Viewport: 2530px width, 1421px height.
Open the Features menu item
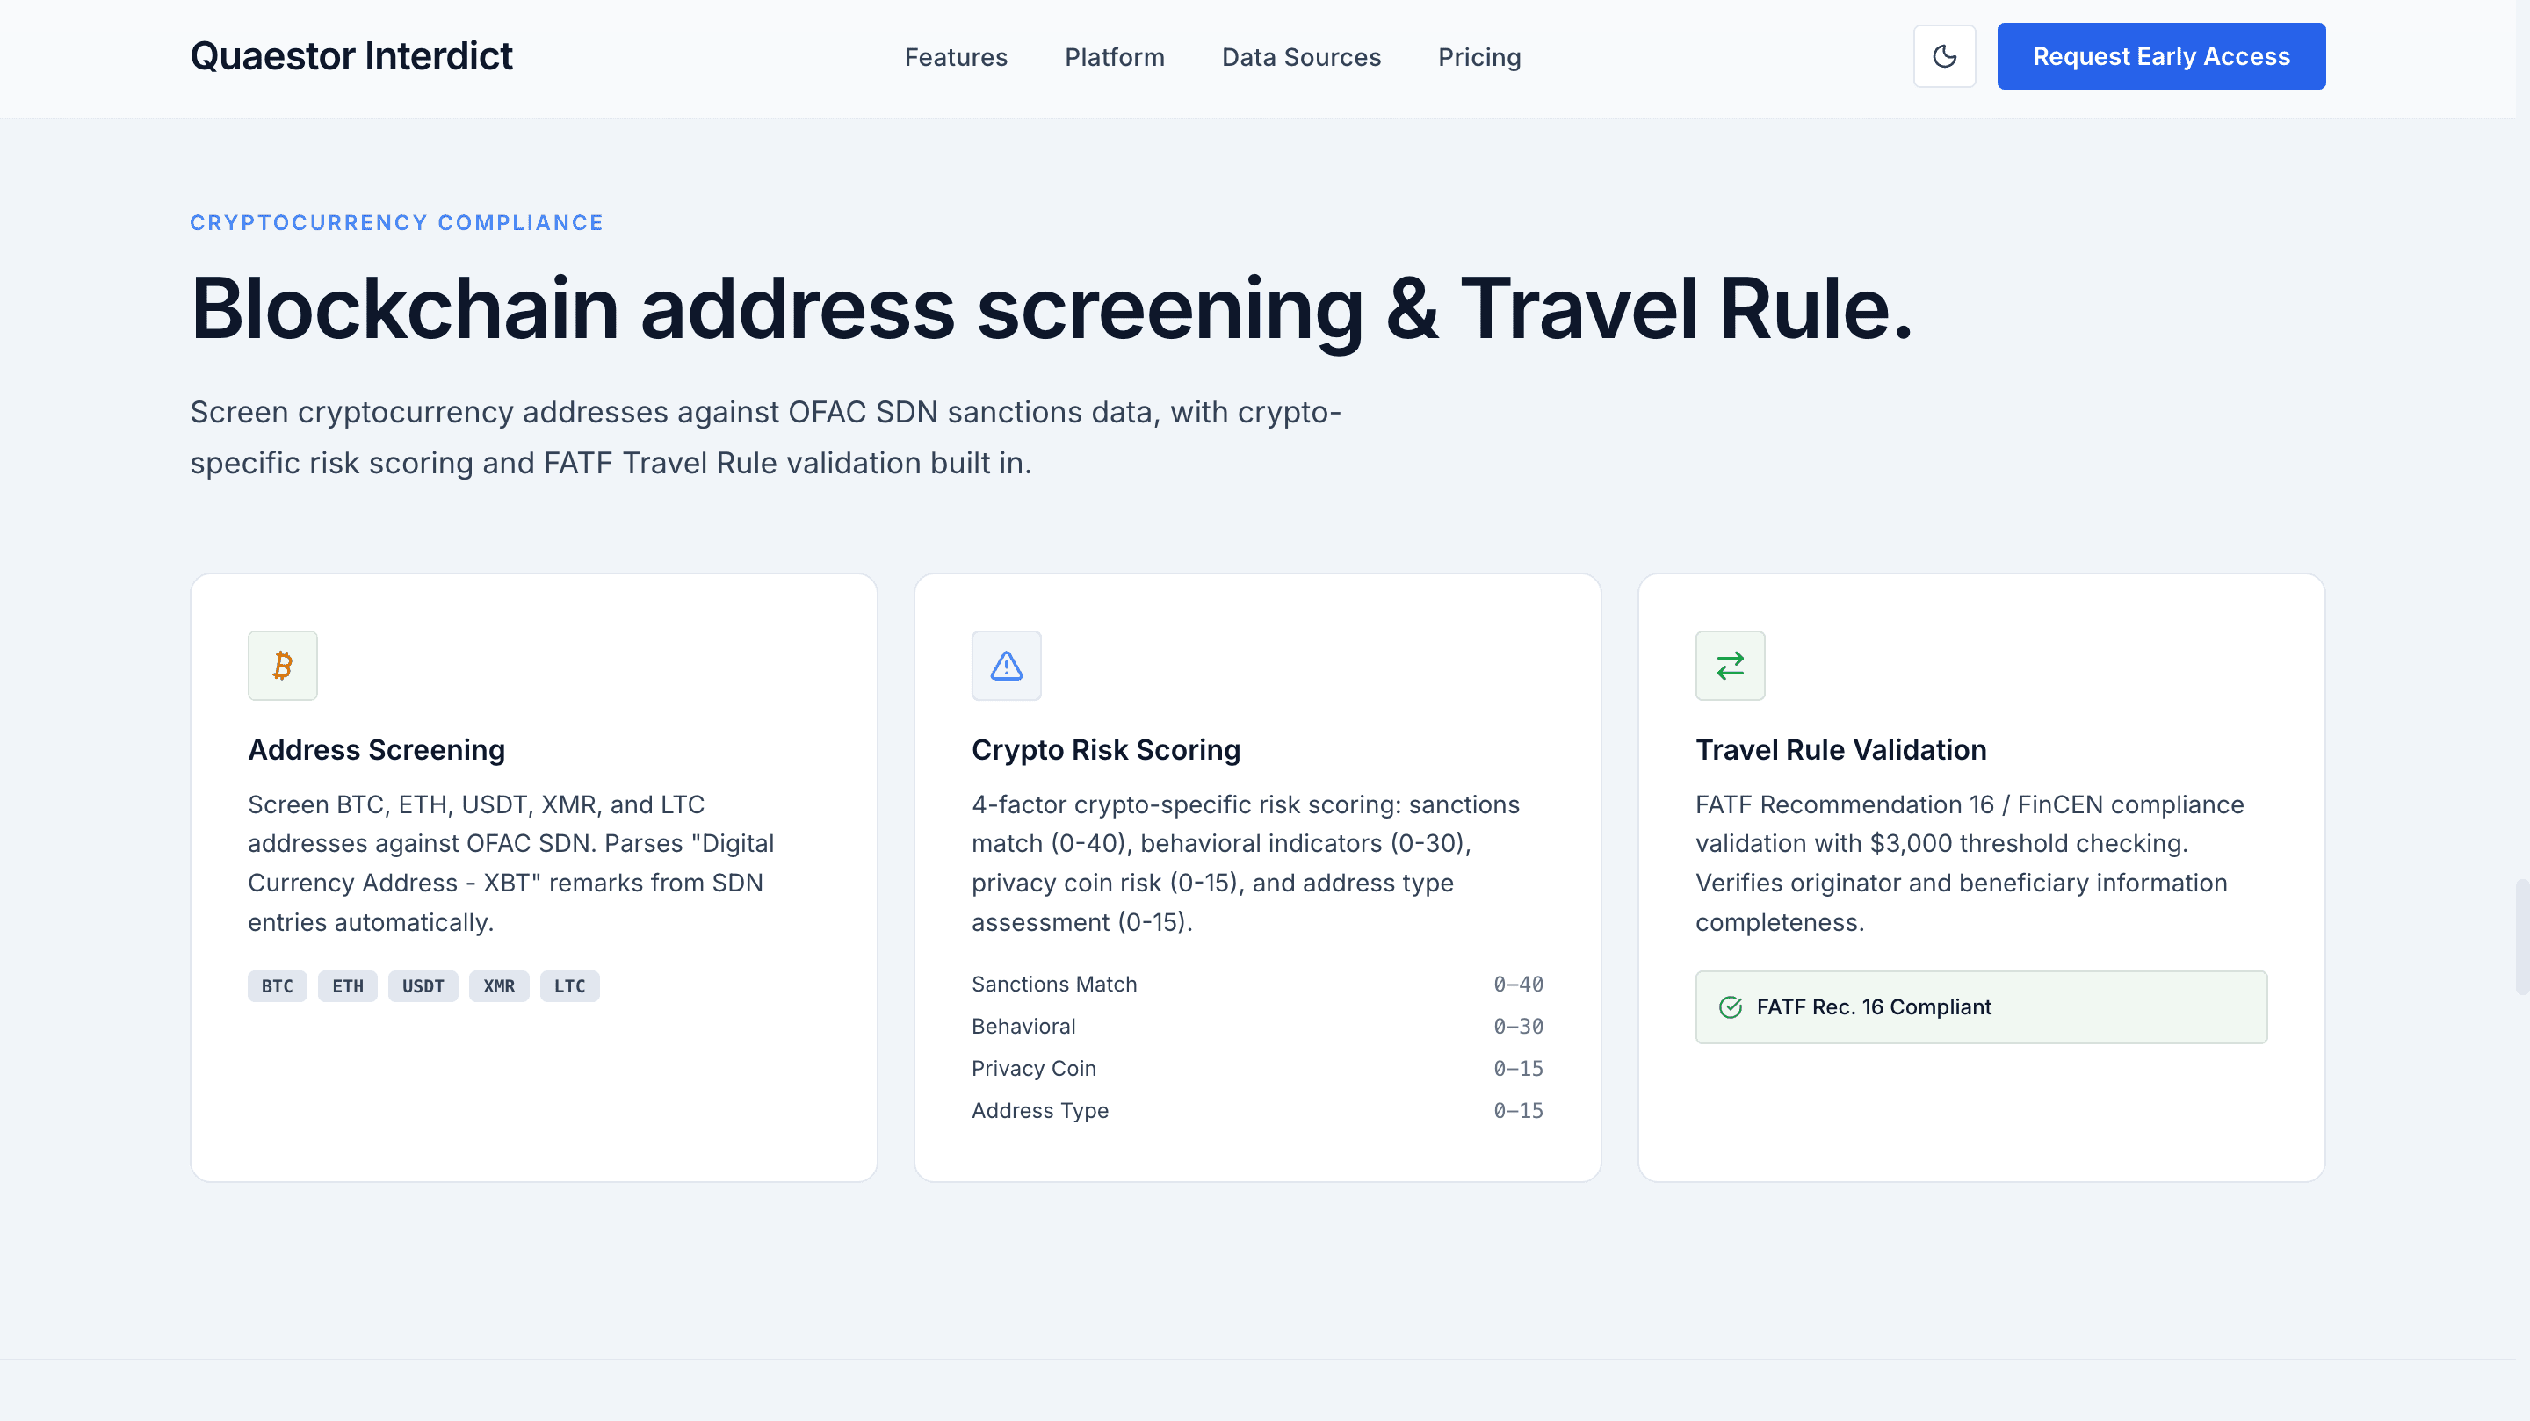pyautogui.click(x=956, y=57)
